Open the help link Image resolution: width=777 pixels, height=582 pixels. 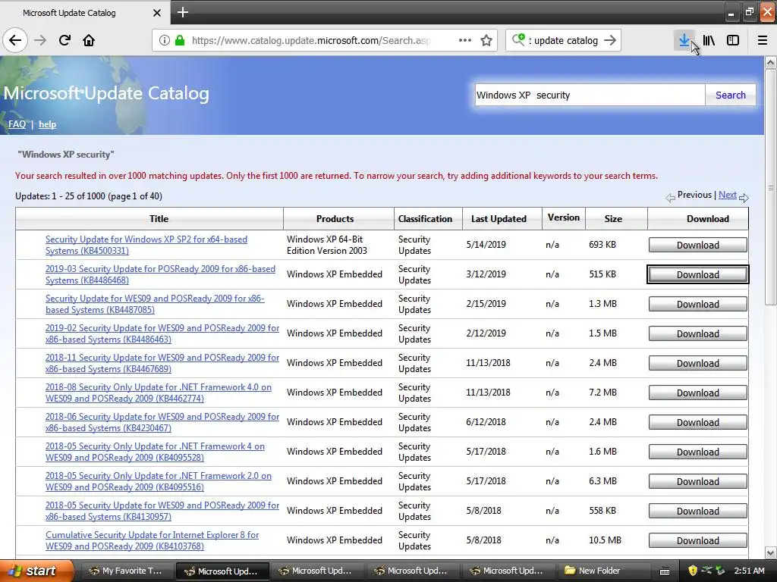pyautogui.click(x=47, y=124)
